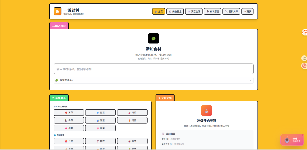Click the 当前配置 label
The width and height of the screenshot is (307, 150).
click(x=171, y=134)
